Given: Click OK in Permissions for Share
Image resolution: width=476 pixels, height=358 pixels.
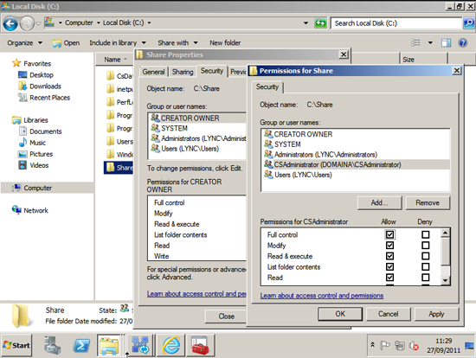Looking at the screenshot, I should tap(340, 314).
